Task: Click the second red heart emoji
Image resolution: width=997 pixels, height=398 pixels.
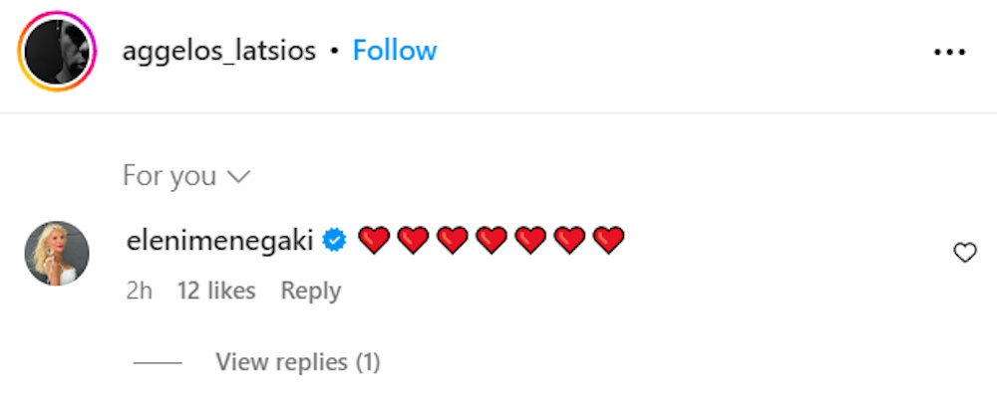Action: pyautogui.click(x=412, y=240)
